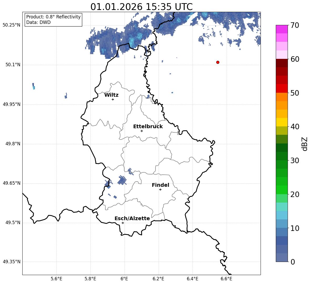Click the 70 tick on the colorbar
This screenshot has height=284, width=311.
tap(295, 25)
